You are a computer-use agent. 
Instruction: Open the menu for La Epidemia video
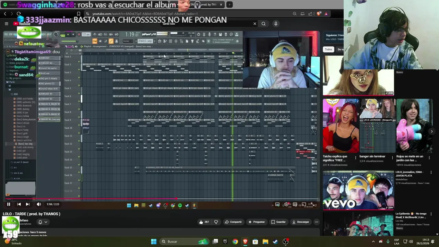tap(431, 214)
